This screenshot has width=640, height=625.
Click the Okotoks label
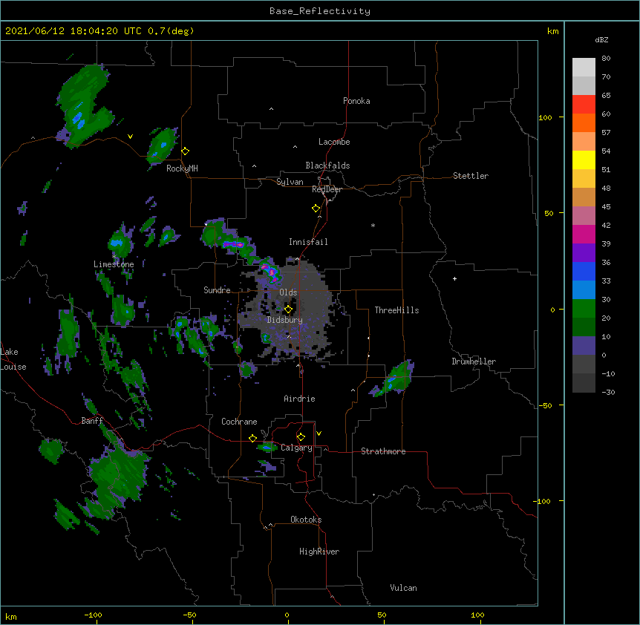(x=306, y=520)
